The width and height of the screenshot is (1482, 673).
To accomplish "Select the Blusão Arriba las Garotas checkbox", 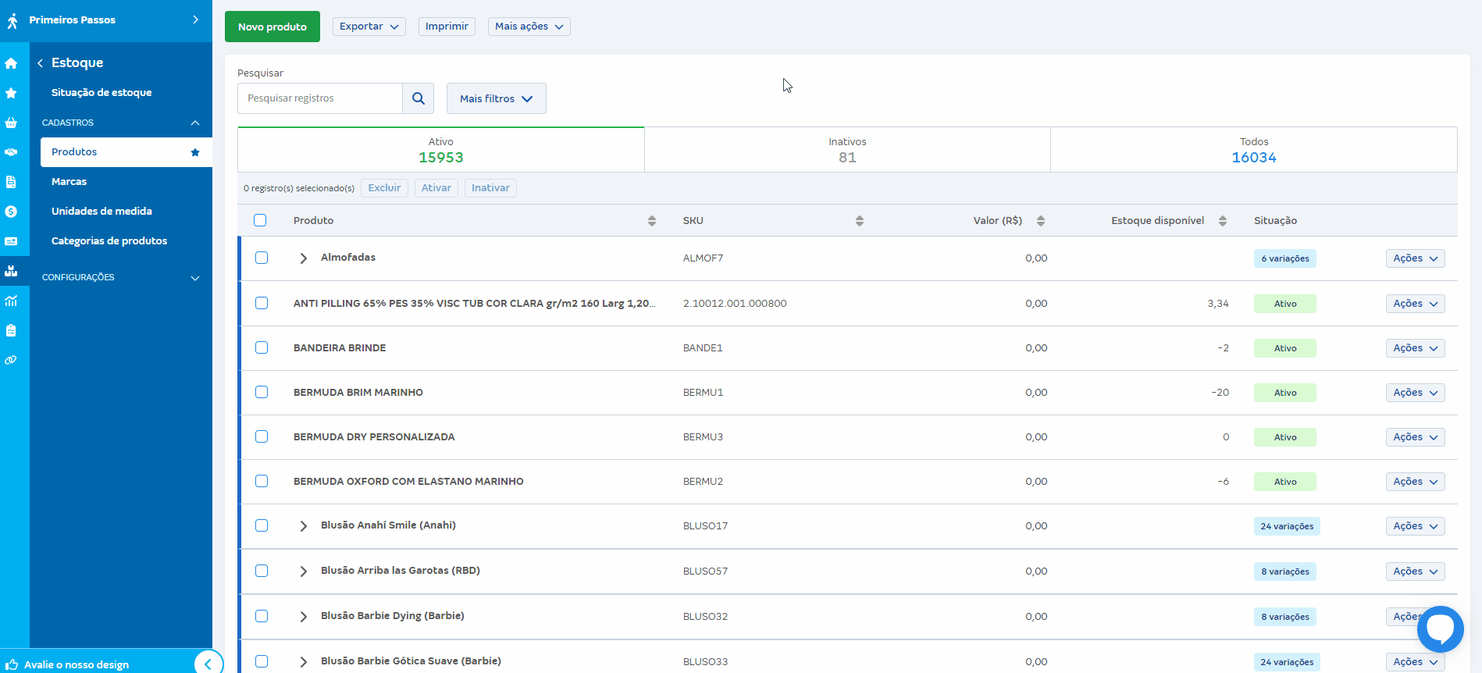I will 262,571.
